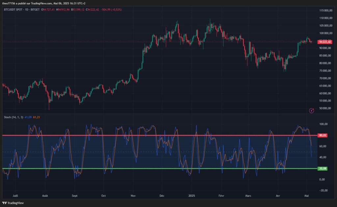Viewport: 337px width, 207px height.
Task: Click the blue 41,09 Stoch value
Action: click(x=28, y=117)
